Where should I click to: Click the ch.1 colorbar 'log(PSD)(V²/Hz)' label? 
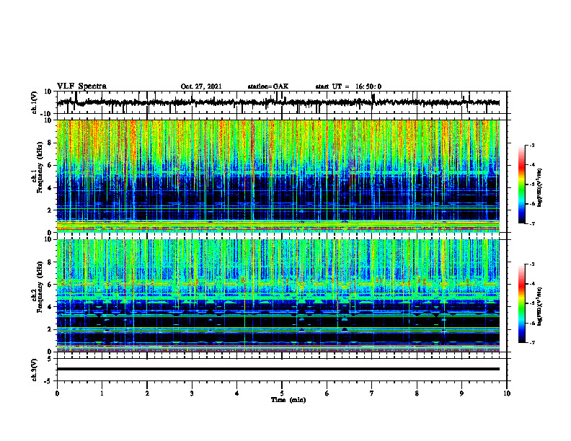coord(540,187)
